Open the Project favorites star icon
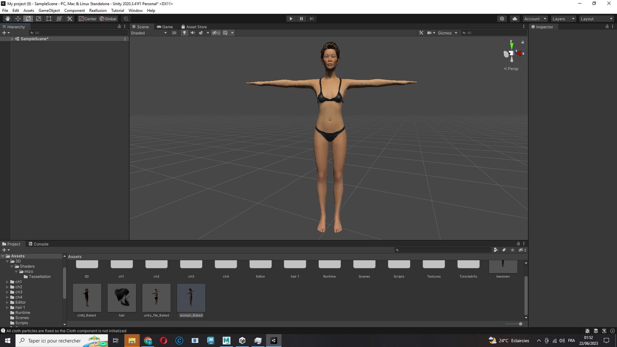Viewport: 617px width, 347px height. tap(512, 250)
